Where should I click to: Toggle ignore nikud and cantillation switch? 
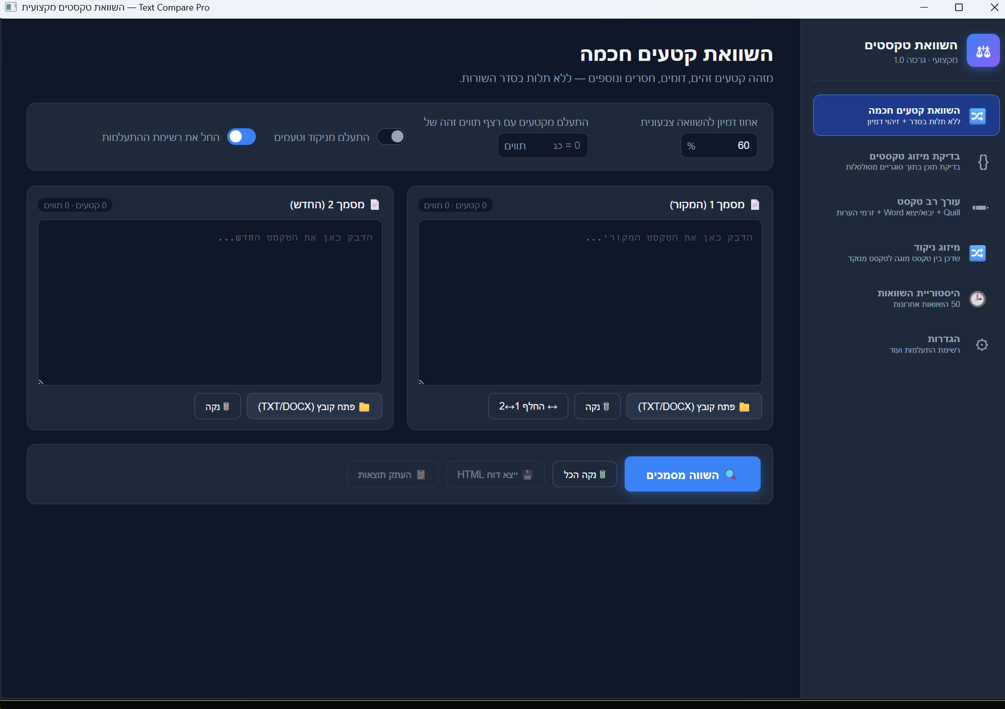click(391, 137)
